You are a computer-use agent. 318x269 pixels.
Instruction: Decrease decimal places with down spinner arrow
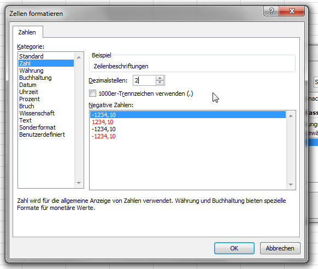160,83
